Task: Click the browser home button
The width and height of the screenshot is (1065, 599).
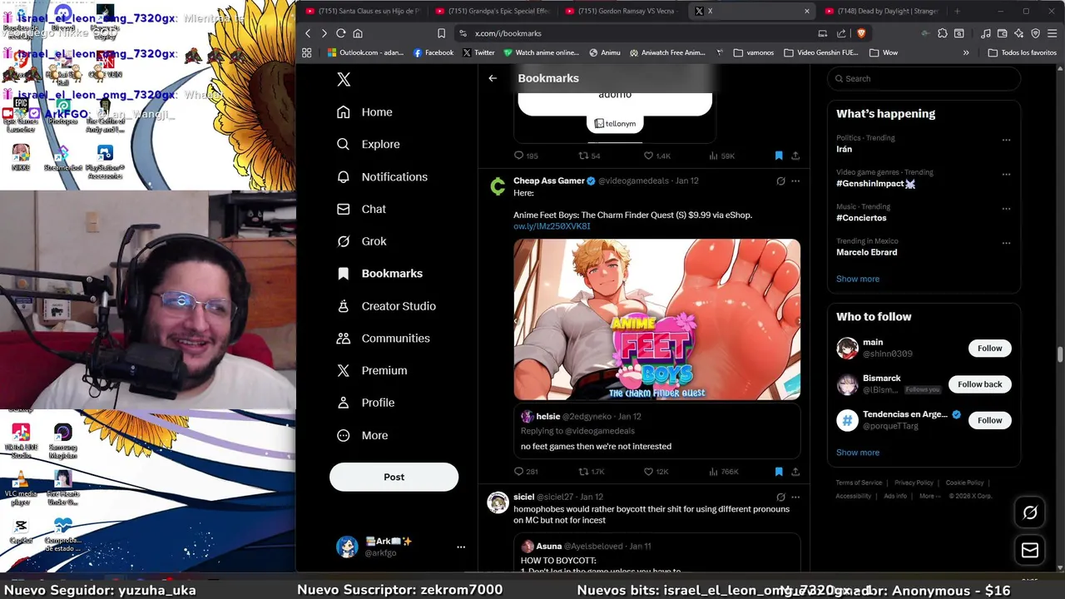Action: [x=358, y=33]
